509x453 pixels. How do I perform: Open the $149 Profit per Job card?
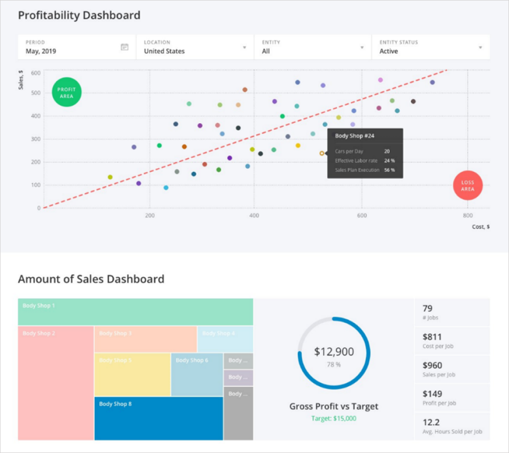(452, 397)
